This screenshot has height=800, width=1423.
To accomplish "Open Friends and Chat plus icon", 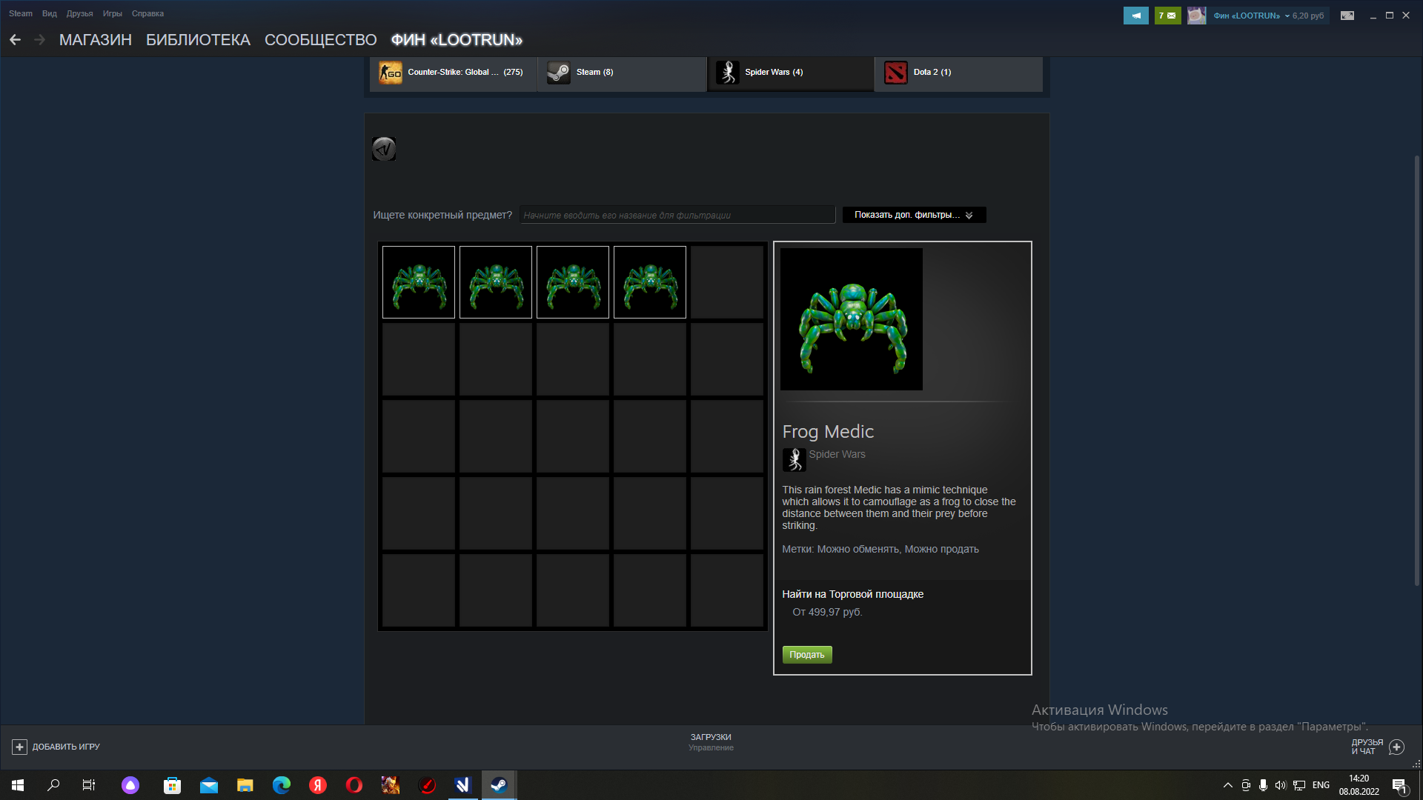I will (x=1396, y=747).
